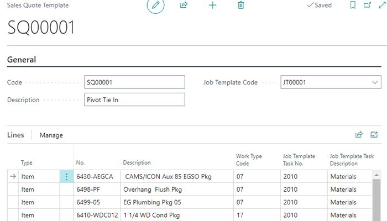Click the Saved status indicator
The width and height of the screenshot is (387, 221).
point(319,5)
